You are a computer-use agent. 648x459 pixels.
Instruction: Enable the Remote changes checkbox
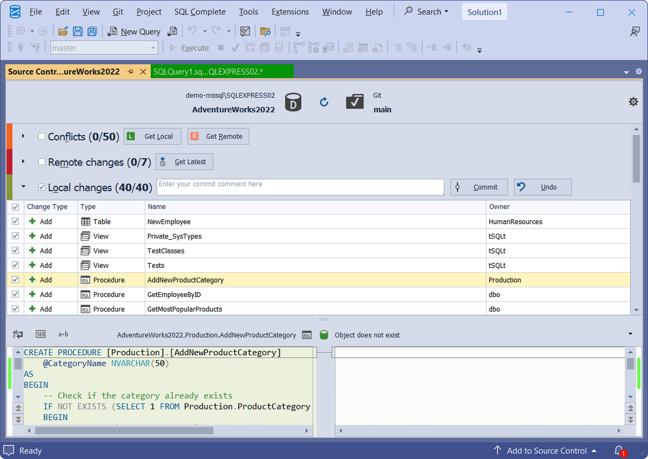point(42,162)
